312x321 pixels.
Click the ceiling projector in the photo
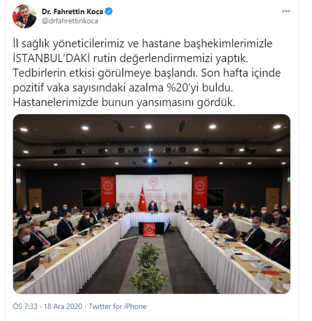150,160
